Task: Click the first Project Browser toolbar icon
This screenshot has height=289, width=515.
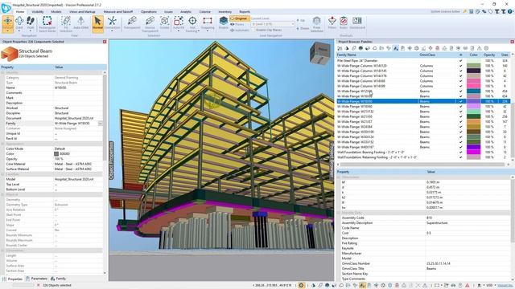Action: pos(340,48)
